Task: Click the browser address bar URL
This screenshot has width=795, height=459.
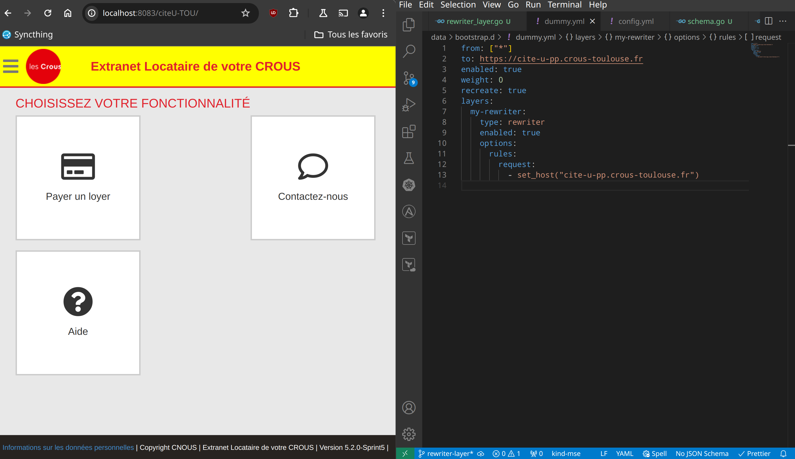Action: pyautogui.click(x=150, y=13)
